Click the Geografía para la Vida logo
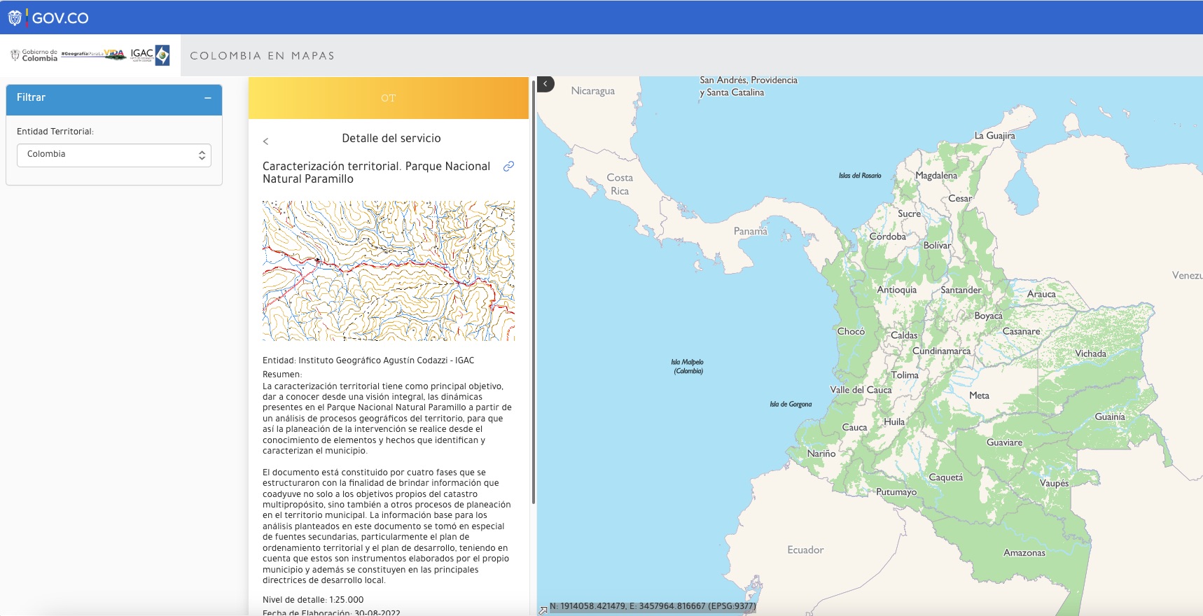This screenshot has width=1203, height=616. point(93,54)
